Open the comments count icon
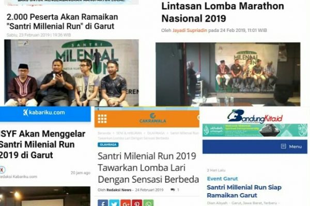 coord(173,190)
